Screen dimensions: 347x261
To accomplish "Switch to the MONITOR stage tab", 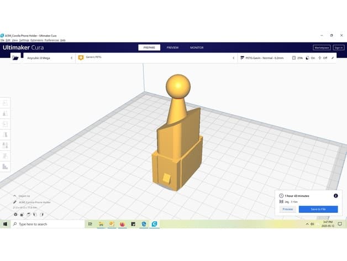I will click(197, 48).
